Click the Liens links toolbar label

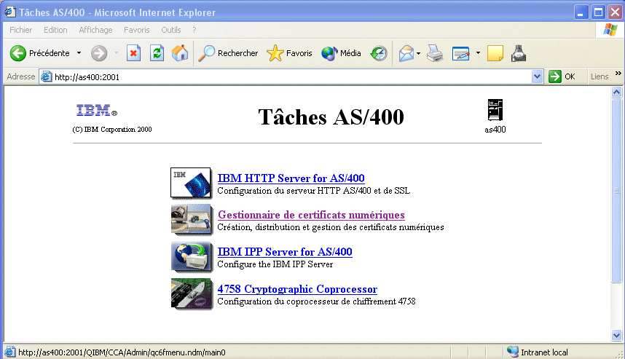click(600, 76)
